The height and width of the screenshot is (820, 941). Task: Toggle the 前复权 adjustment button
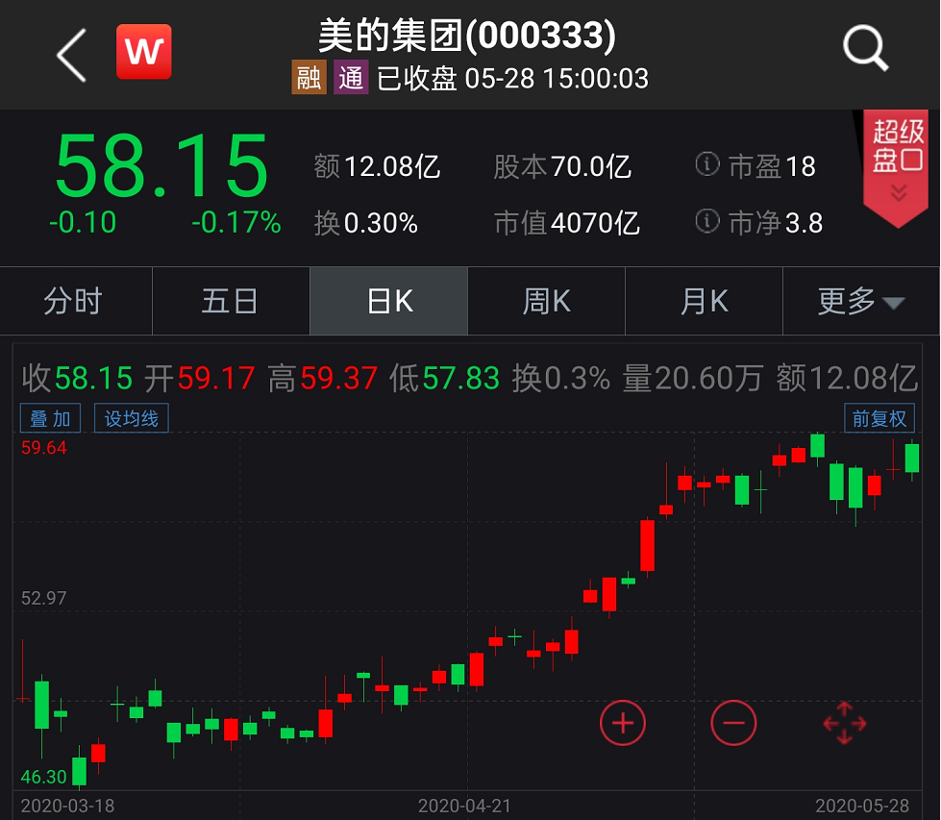[x=879, y=418]
